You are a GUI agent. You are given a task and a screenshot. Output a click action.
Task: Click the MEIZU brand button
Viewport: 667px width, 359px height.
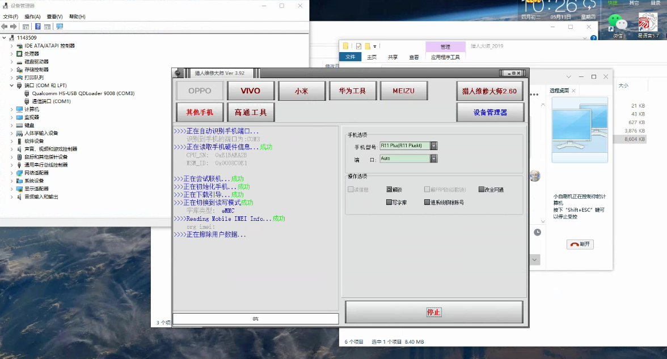[404, 91]
